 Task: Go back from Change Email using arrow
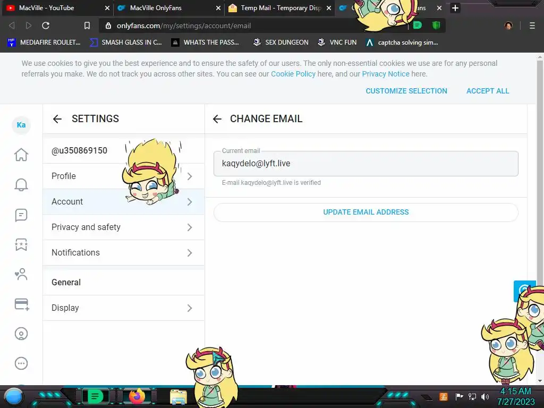coord(217,119)
